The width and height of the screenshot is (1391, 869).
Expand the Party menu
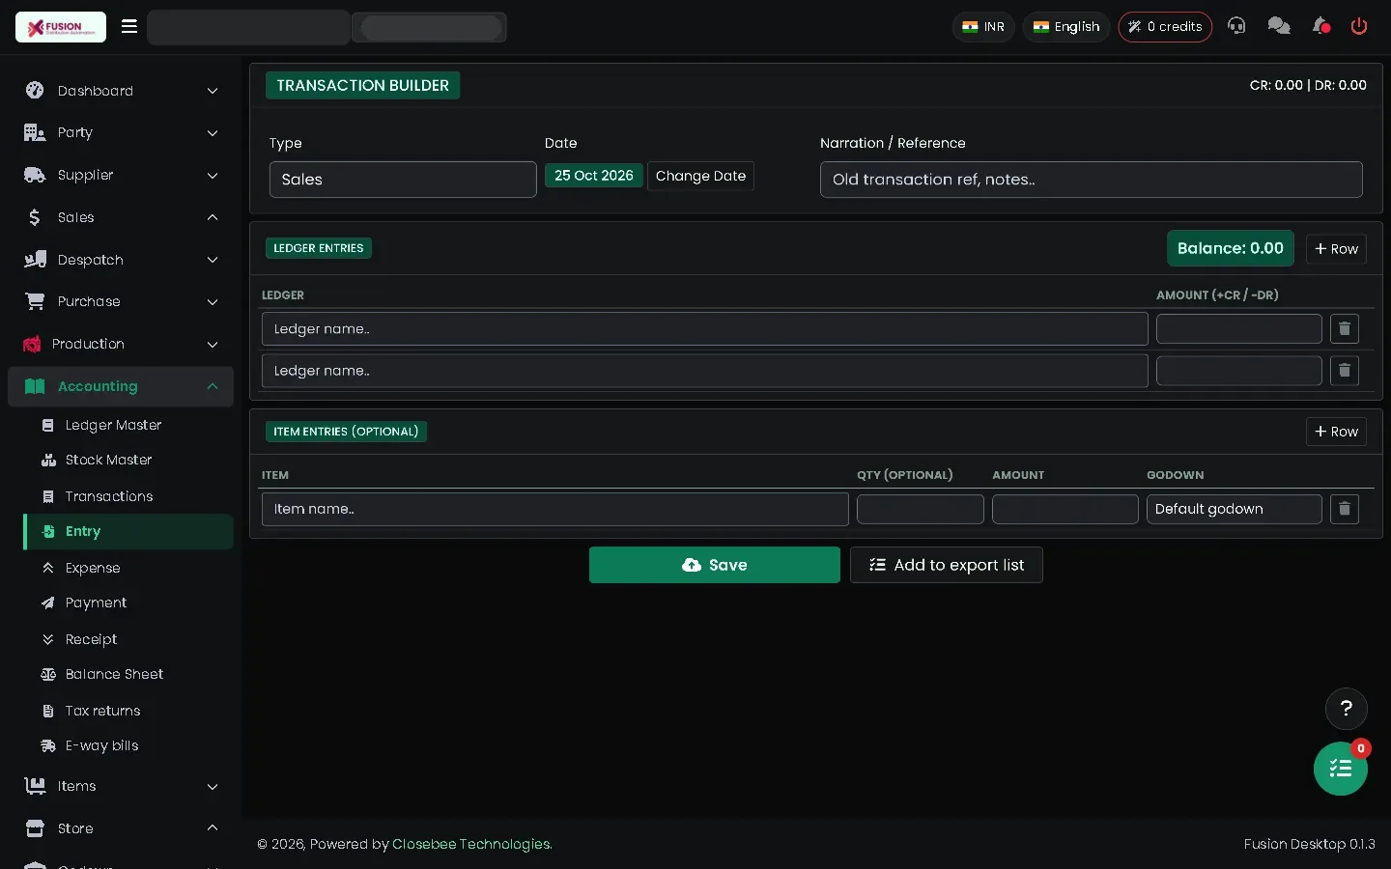click(x=121, y=133)
